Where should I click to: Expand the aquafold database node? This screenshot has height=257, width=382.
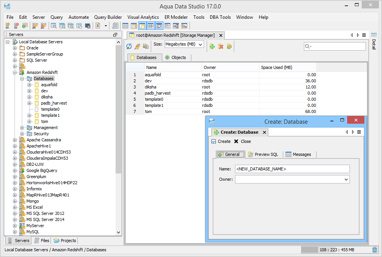click(29, 85)
